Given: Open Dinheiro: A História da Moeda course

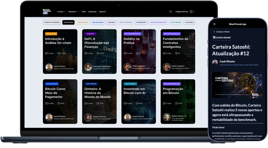Looking at the screenshot, I should click(99, 101).
